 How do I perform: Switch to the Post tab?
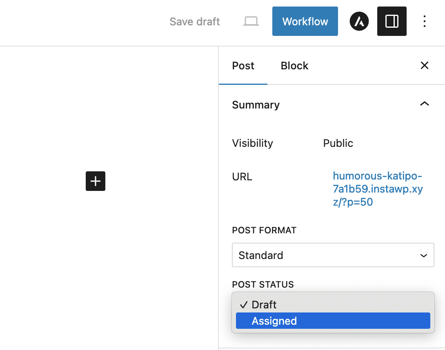[x=243, y=66]
